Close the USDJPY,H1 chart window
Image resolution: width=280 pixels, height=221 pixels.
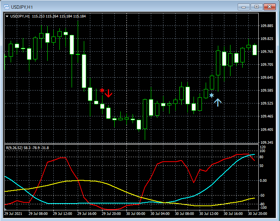click(270, 7)
